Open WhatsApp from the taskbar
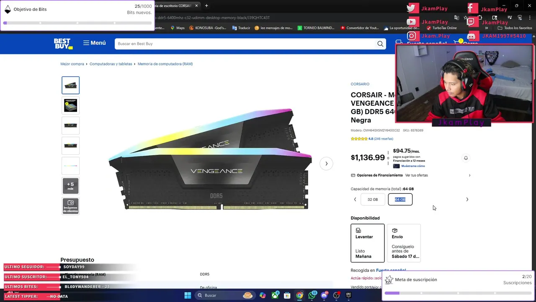The image size is (536, 302). click(312, 295)
